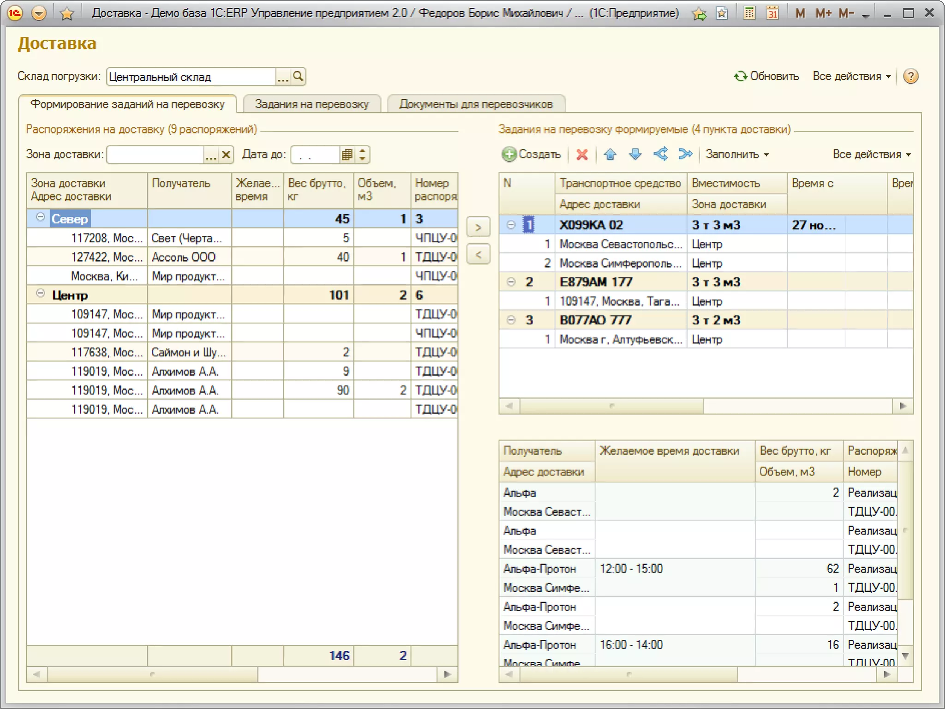This screenshot has width=945, height=709.
Task: Open the calculator icon in title bar
Action: tap(749, 13)
